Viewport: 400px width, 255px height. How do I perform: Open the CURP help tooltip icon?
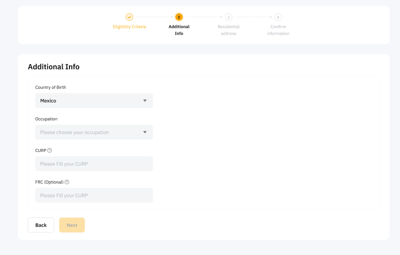[x=50, y=150]
